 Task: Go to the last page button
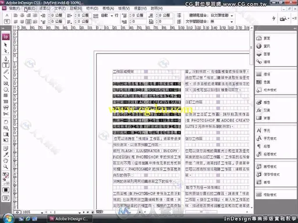tap(88, 213)
